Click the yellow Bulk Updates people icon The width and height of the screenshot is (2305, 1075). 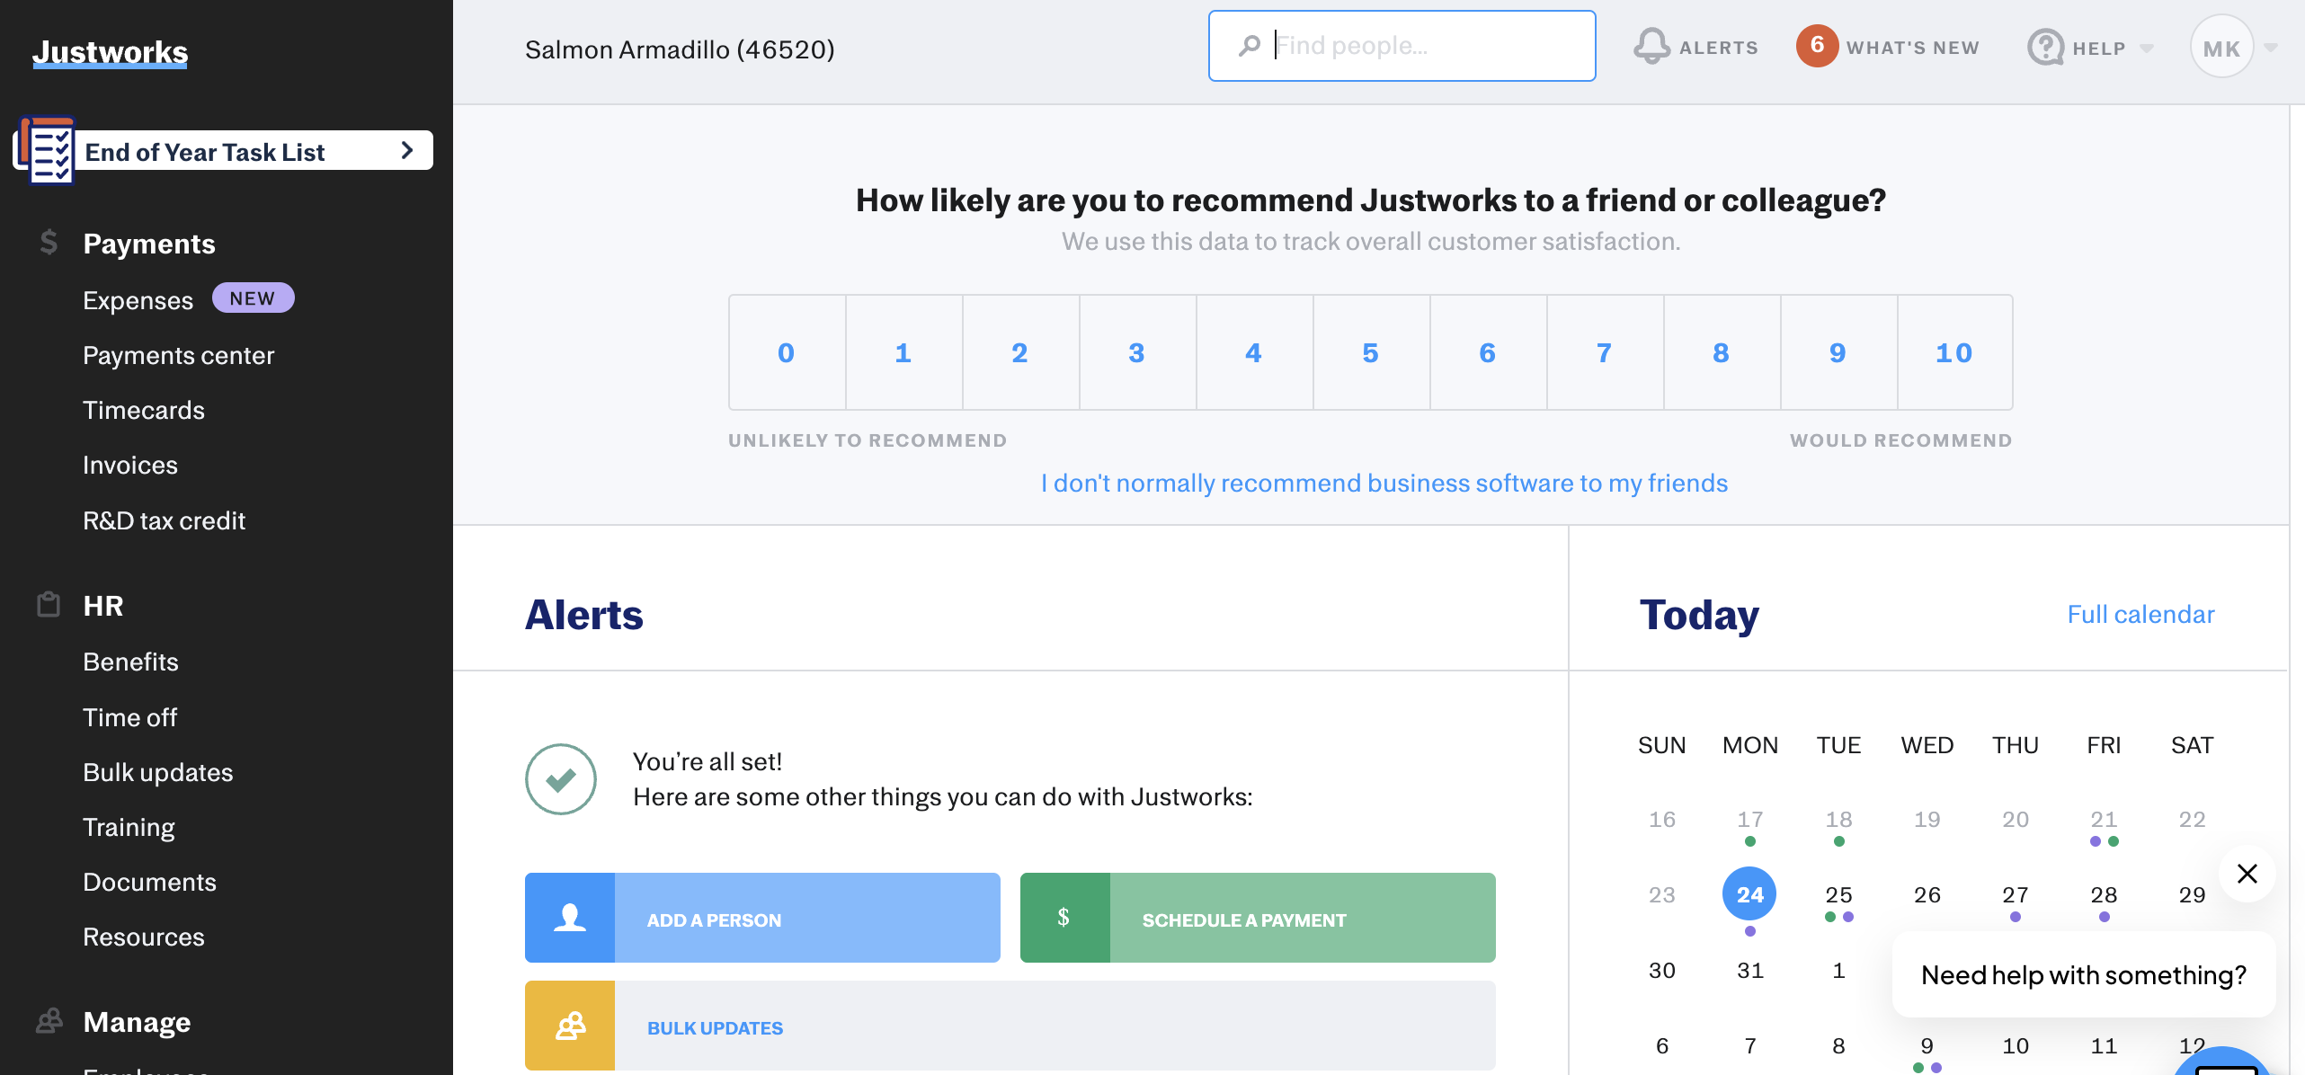tap(570, 1026)
